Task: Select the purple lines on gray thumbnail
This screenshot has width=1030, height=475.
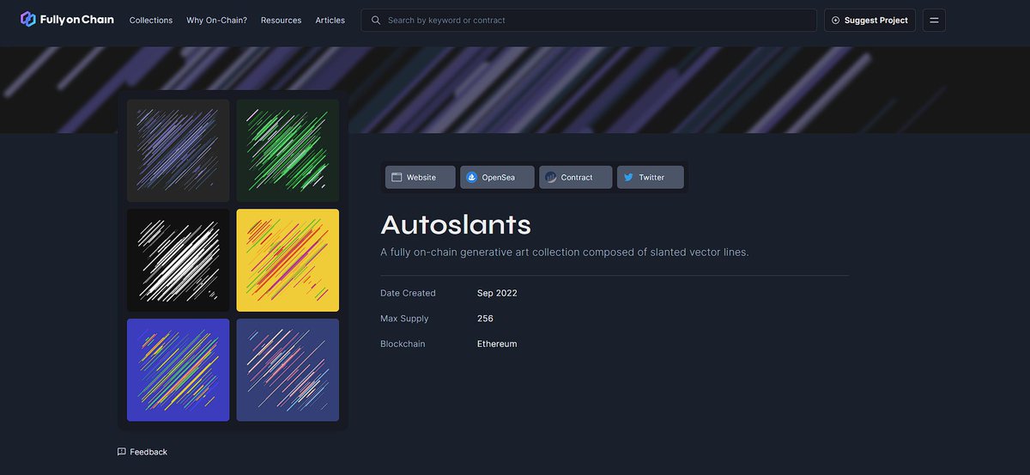Action: tap(179, 150)
